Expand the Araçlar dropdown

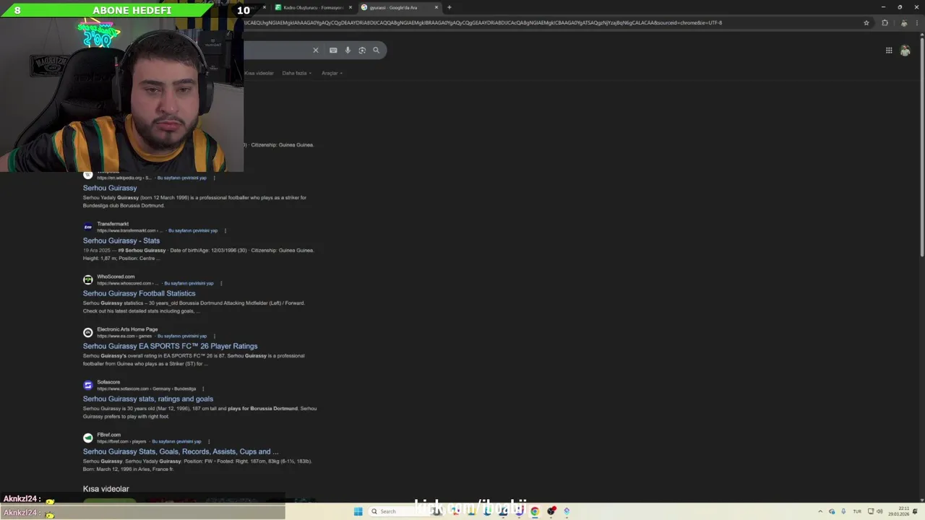tap(332, 73)
